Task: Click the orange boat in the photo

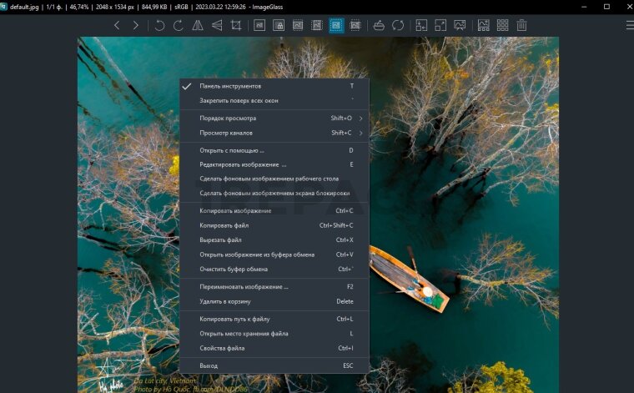Action: [x=409, y=277]
